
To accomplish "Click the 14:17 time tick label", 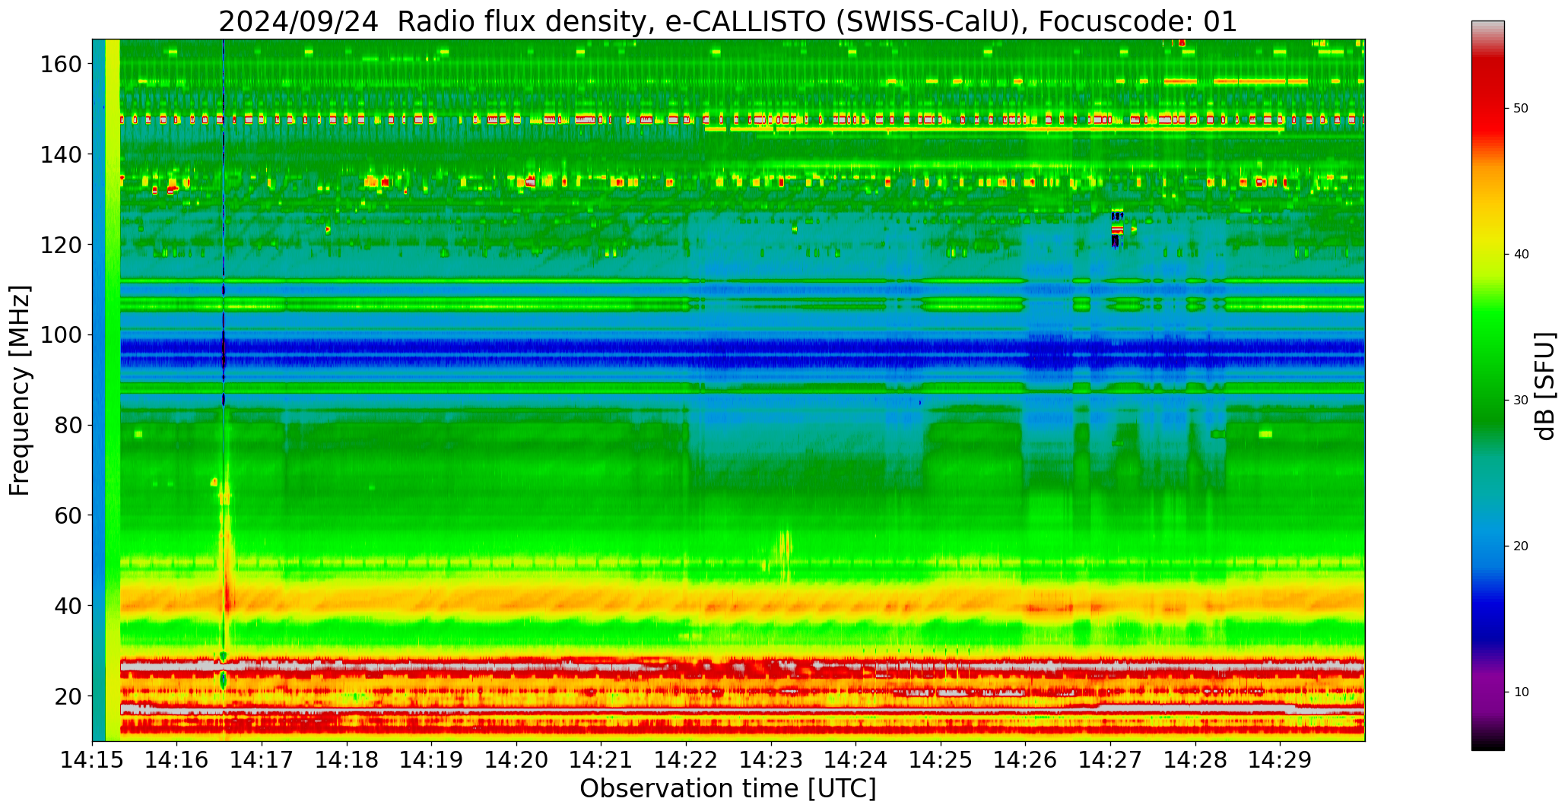I will coord(262,759).
